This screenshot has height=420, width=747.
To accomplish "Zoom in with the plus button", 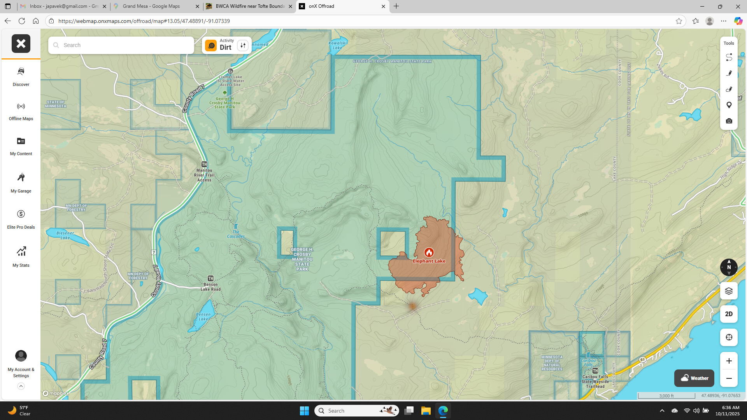I will pyautogui.click(x=729, y=361).
